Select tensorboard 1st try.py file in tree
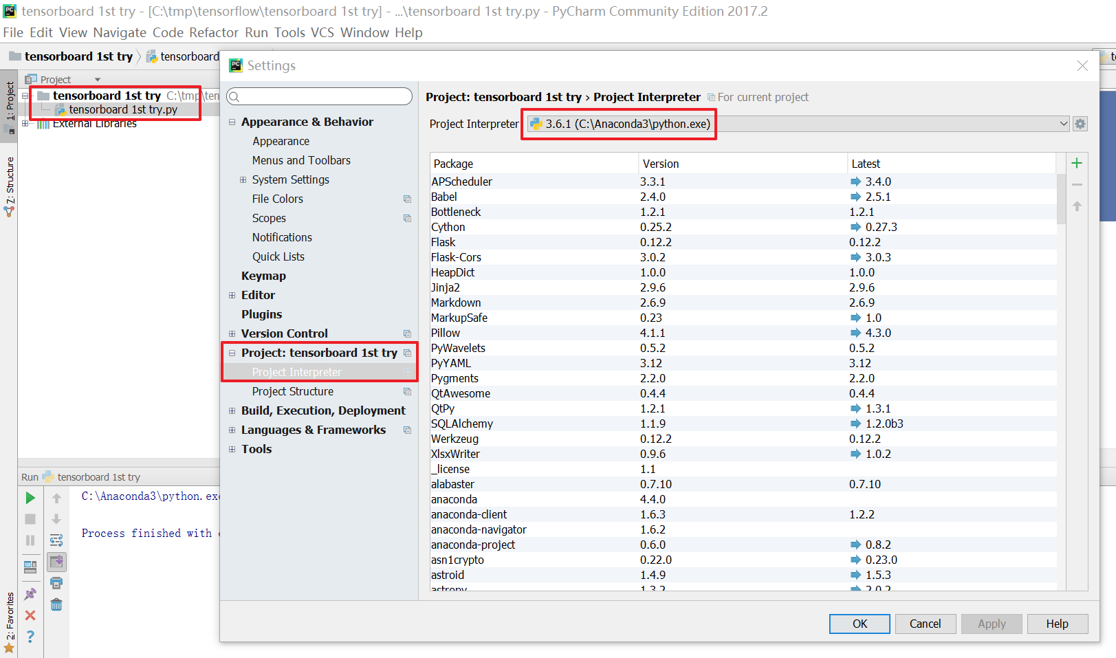This screenshot has width=1116, height=658. pyautogui.click(x=123, y=110)
